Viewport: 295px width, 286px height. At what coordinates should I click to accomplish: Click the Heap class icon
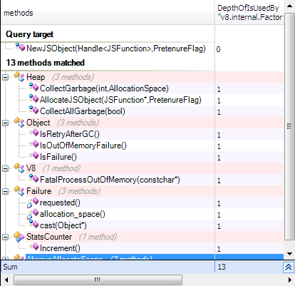pyautogui.click(x=19, y=77)
